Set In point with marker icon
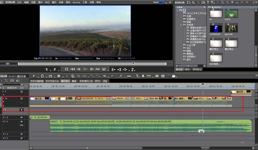This screenshot has width=258, height=150. [x=46, y=69]
